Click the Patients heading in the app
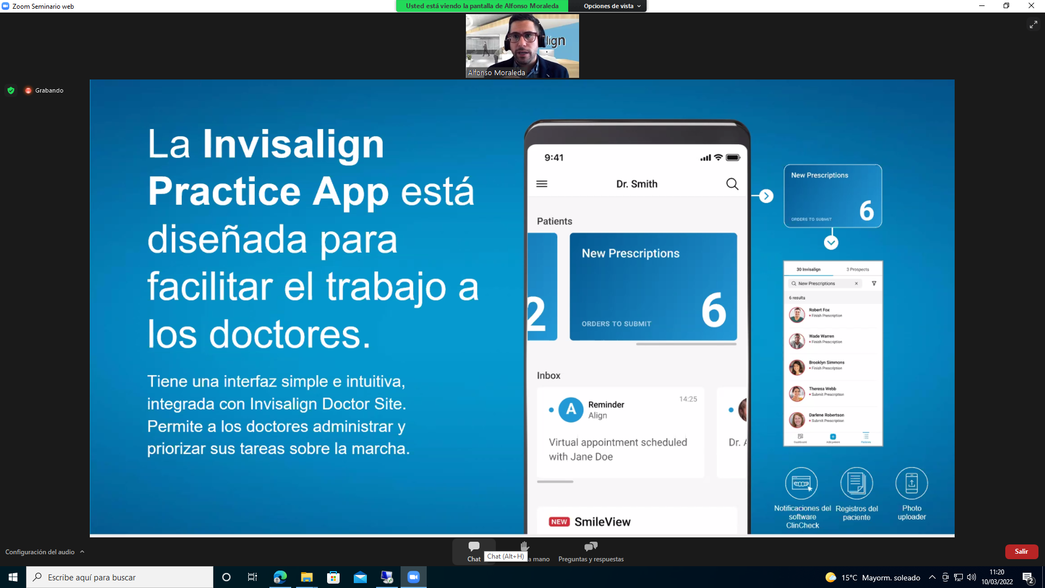 pyautogui.click(x=555, y=221)
